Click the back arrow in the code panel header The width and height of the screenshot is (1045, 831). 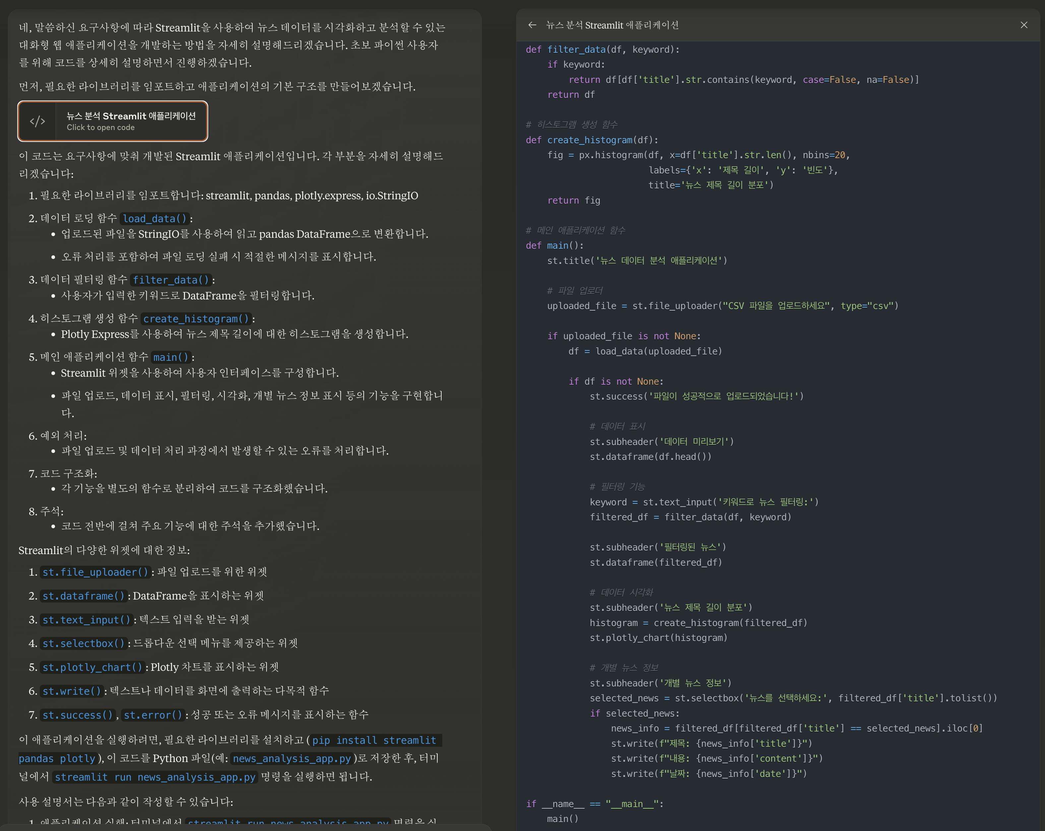pyautogui.click(x=532, y=25)
